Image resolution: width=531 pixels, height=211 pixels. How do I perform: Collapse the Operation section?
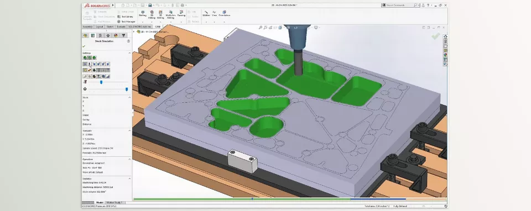(x=129, y=159)
